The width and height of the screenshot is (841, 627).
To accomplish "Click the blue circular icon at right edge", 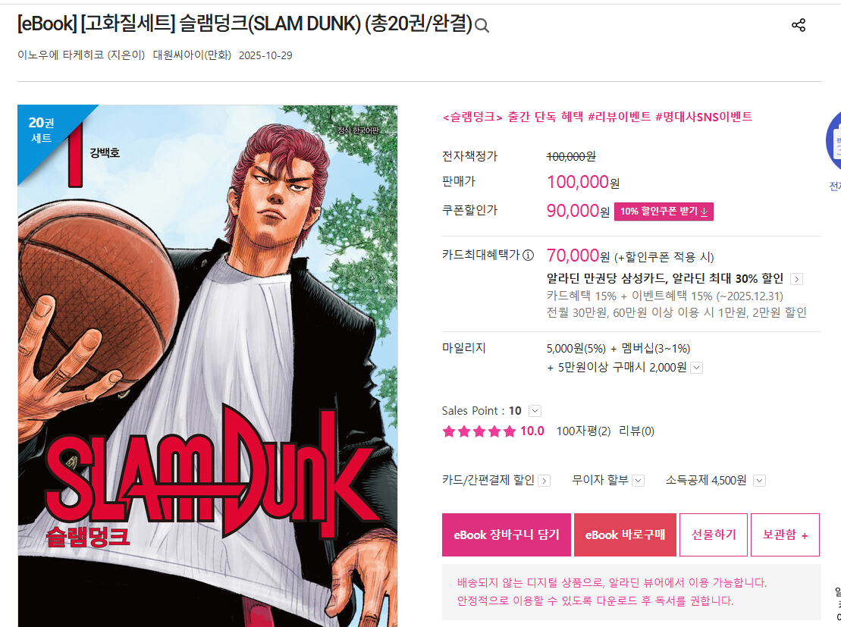I will click(833, 140).
